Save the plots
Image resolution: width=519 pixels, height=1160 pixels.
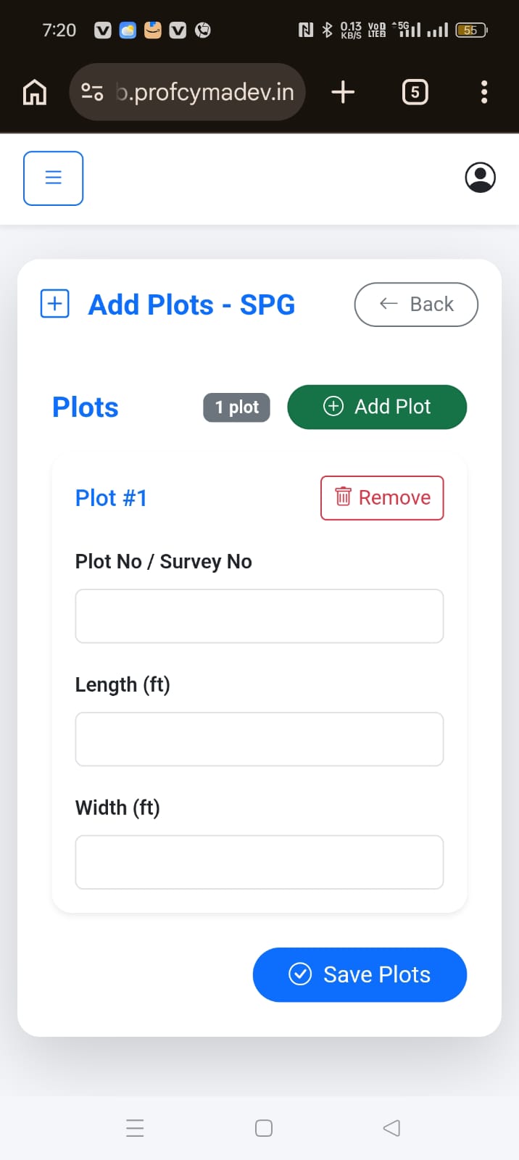[360, 974]
